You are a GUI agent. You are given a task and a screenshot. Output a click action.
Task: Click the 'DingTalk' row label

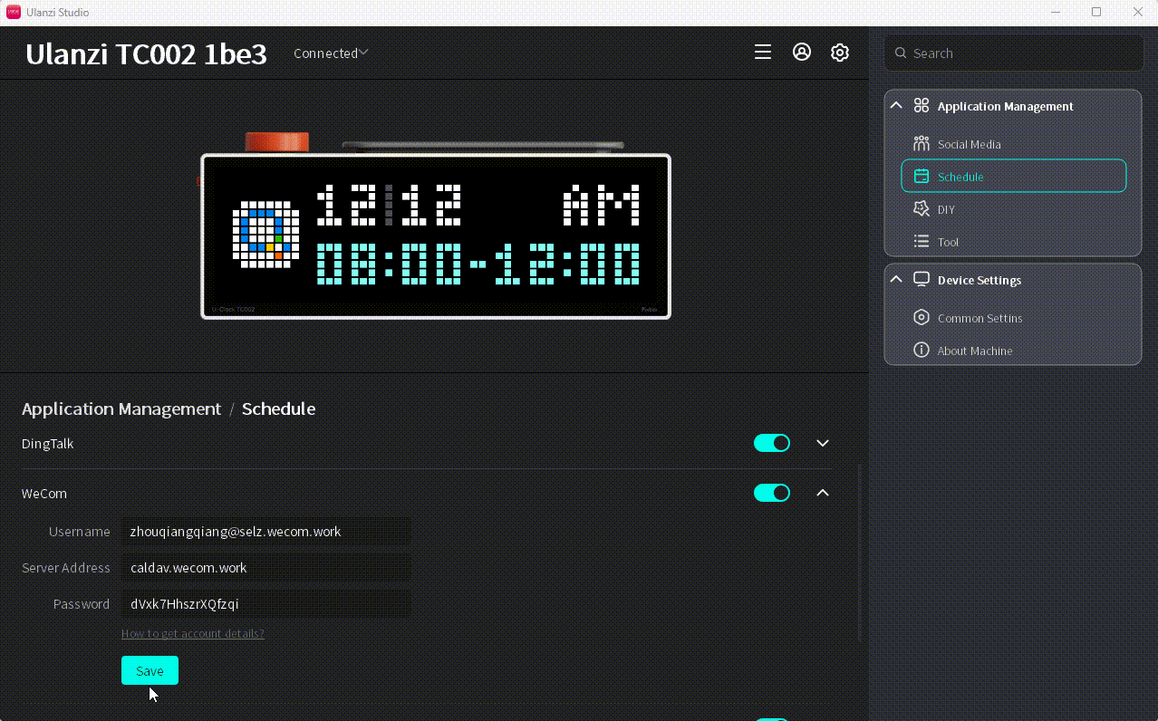pos(48,444)
